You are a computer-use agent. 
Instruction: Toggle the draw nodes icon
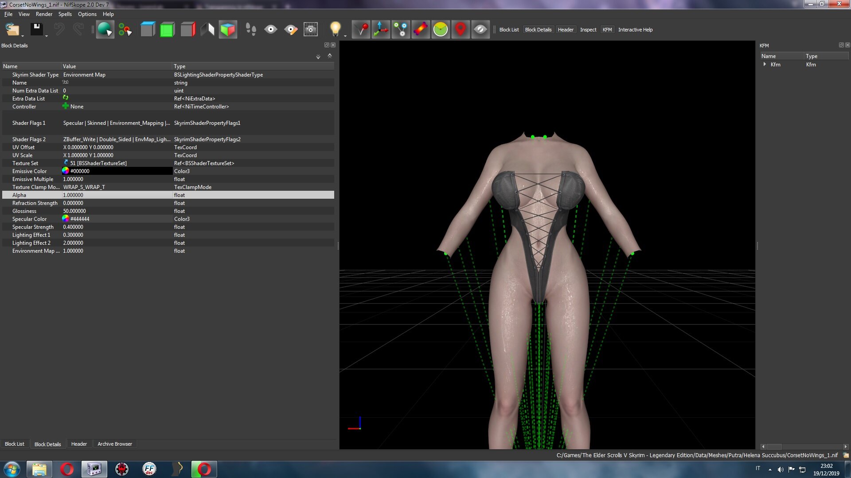pos(401,30)
